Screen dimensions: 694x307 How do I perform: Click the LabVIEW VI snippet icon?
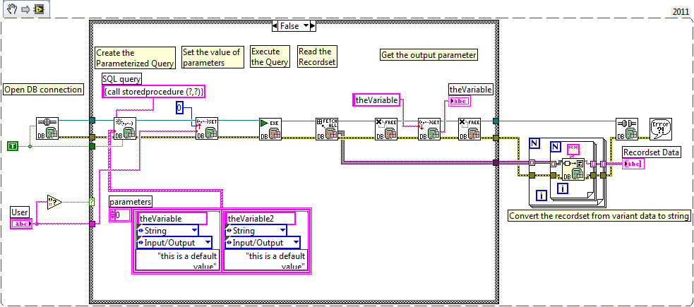coord(38,9)
